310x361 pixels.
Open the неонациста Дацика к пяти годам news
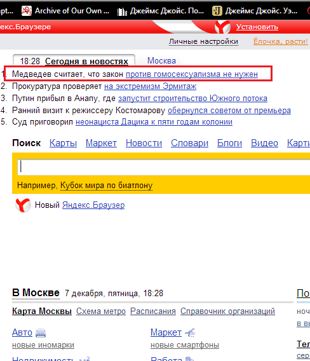(154, 122)
